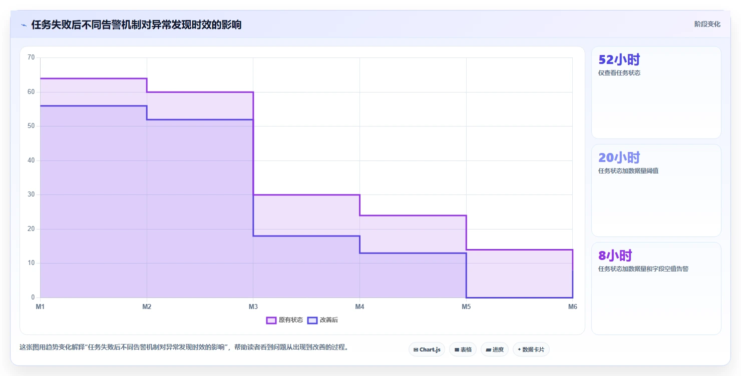Select the 表格 chip
Screen dimensions: 741x376
click(x=463, y=349)
